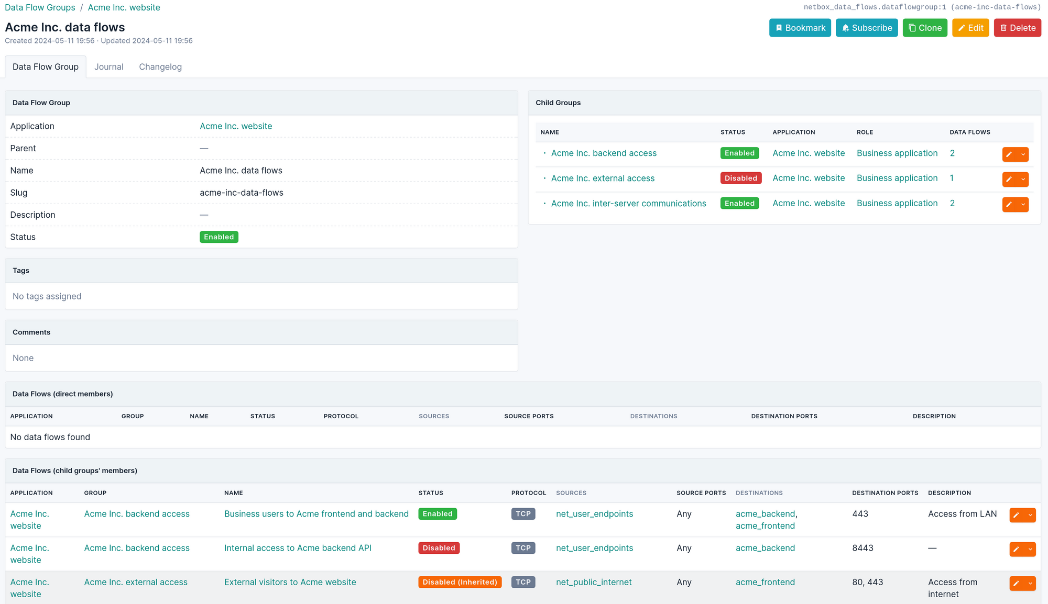Screen dimensions: 1048x604
Task: Open external access group link in child members table
Action: coord(136,582)
